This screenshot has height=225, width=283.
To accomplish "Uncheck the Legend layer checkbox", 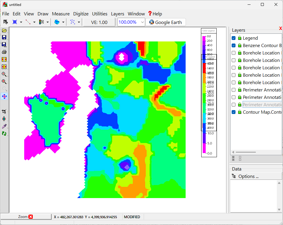I will (234, 38).
